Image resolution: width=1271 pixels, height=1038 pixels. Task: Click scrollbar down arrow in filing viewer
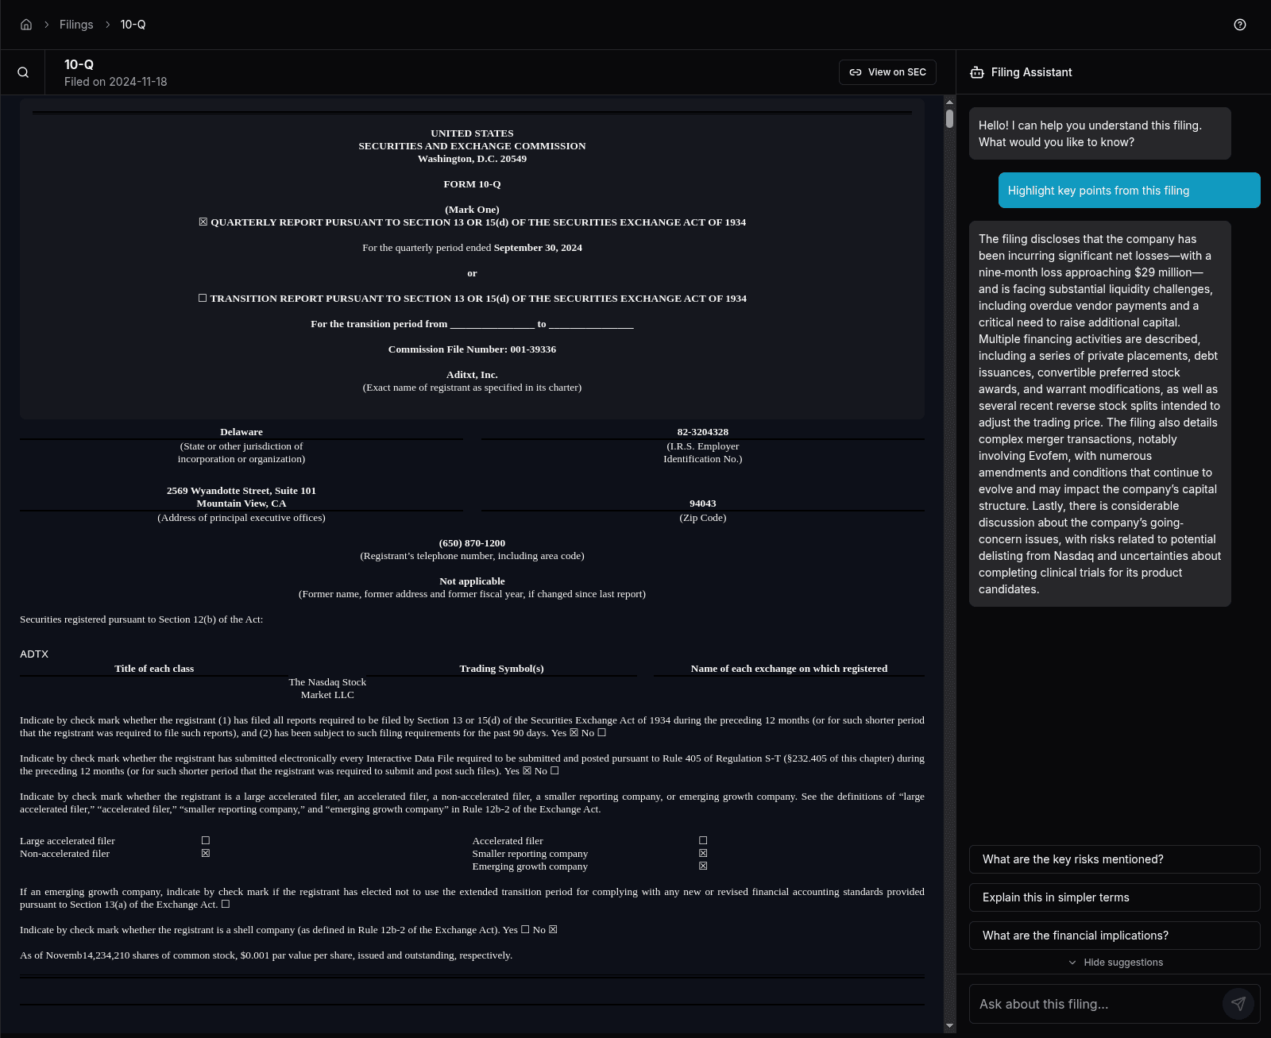(x=949, y=1026)
